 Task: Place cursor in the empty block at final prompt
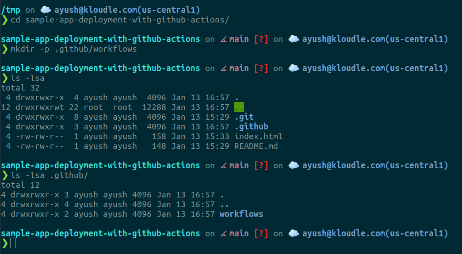[13, 243]
